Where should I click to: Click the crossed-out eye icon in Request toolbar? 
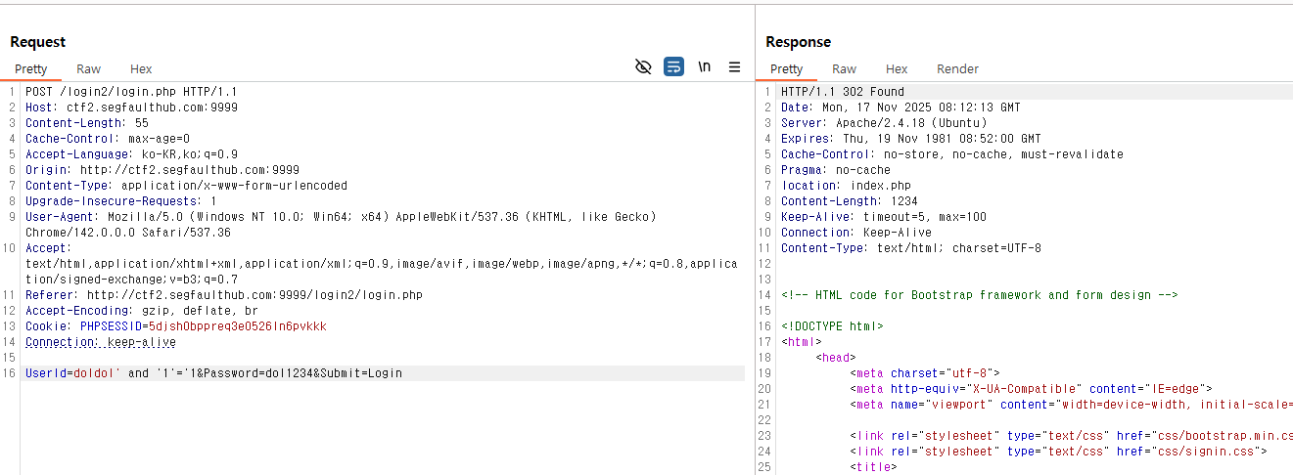[x=643, y=67]
